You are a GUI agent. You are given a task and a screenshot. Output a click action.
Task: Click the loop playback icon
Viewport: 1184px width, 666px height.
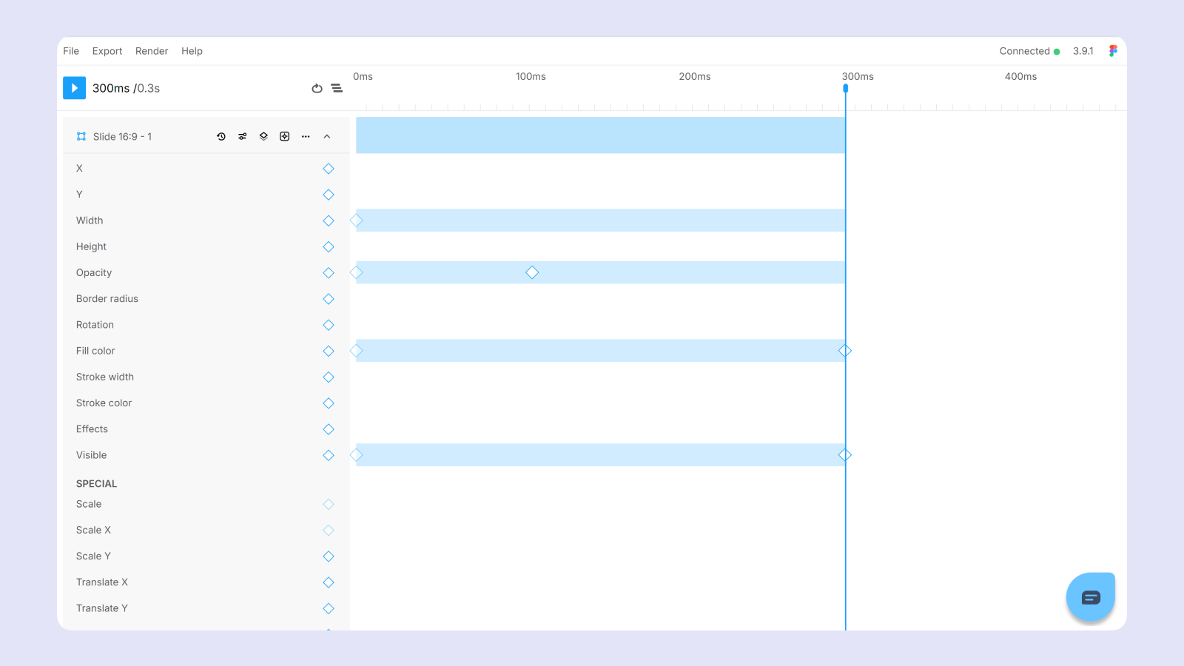click(317, 88)
